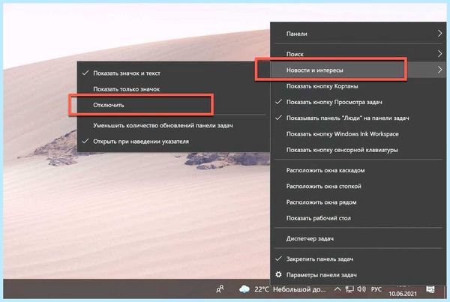Image resolution: width=450 pixels, height=302 pixels.
Task: Open the network tray icon
Action: [349, 289]
